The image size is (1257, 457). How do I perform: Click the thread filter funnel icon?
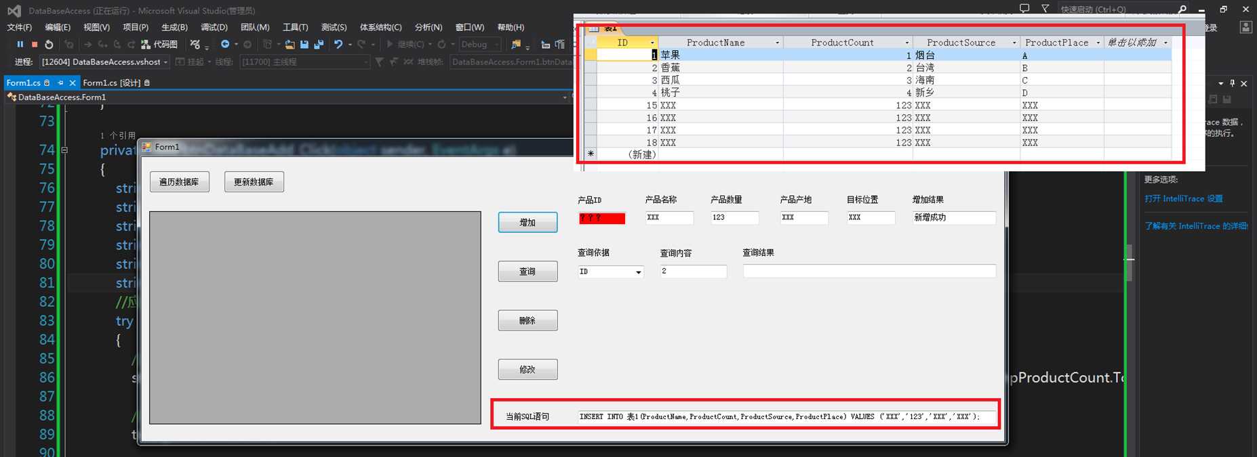point(379,62)
